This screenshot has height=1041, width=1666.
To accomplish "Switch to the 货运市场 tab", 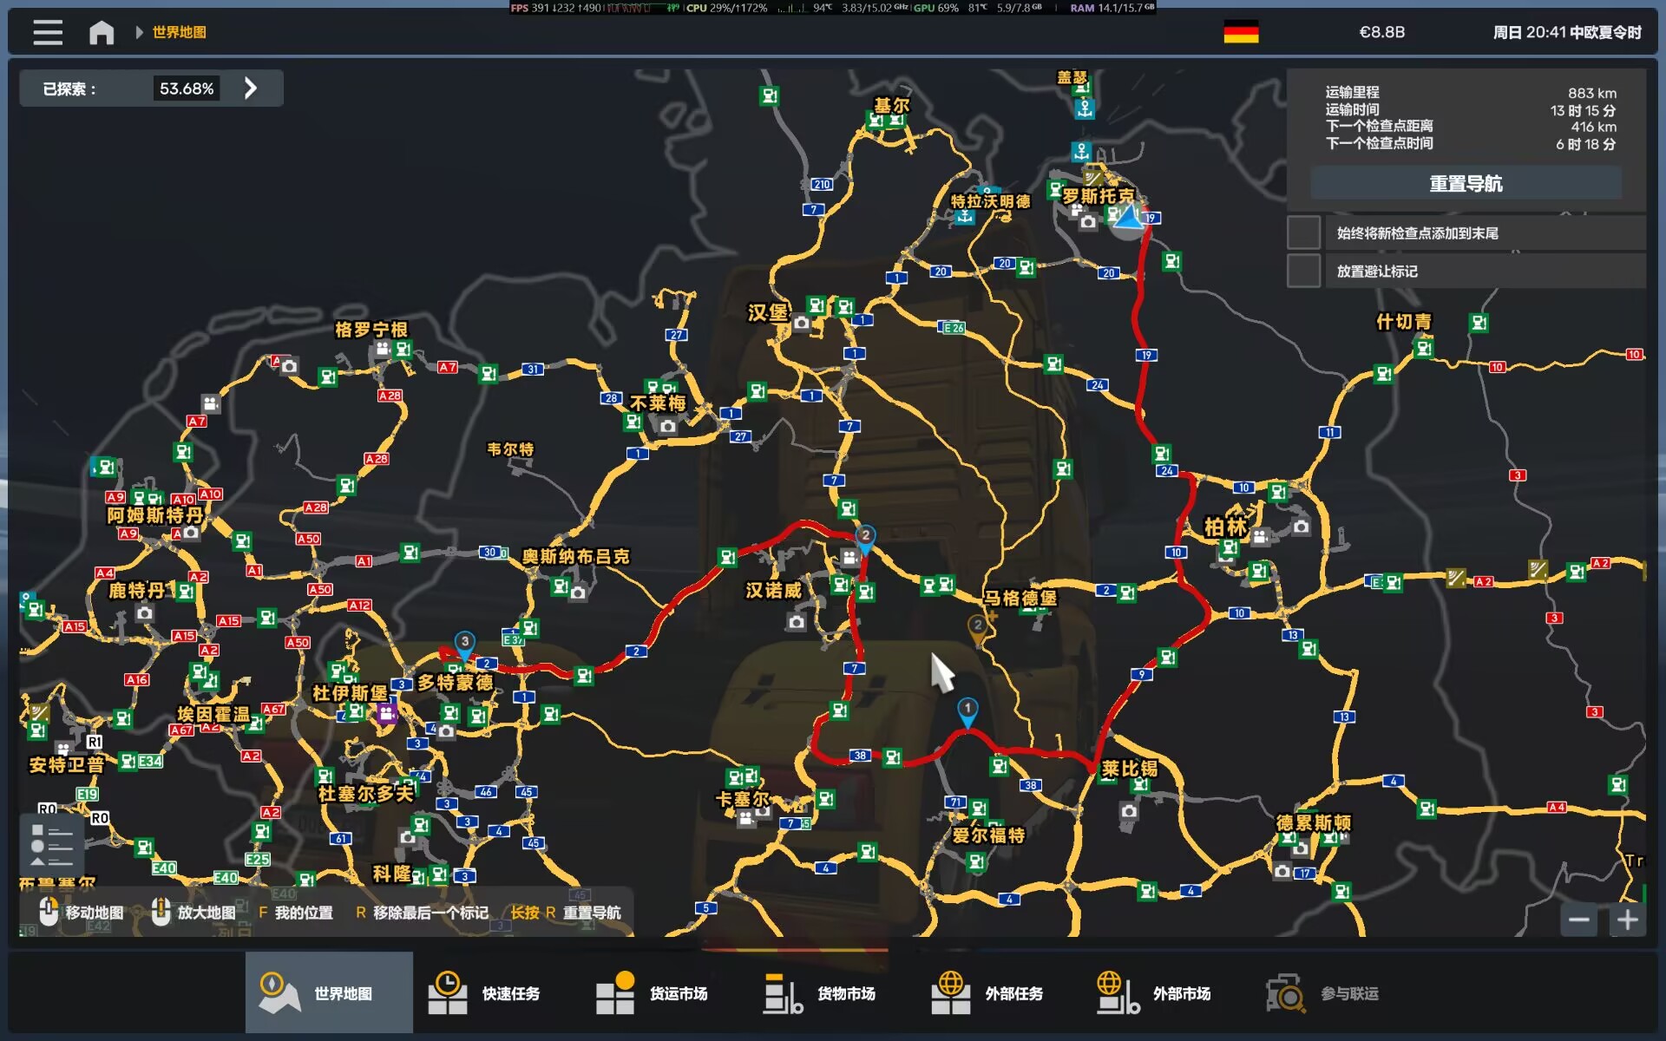I will click(664, 993).
